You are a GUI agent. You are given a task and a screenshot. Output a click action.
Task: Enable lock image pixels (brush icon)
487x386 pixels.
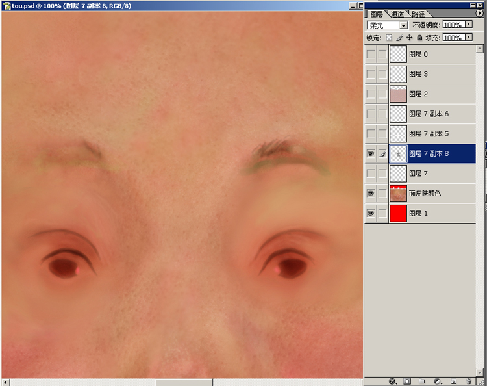[399, 38]
